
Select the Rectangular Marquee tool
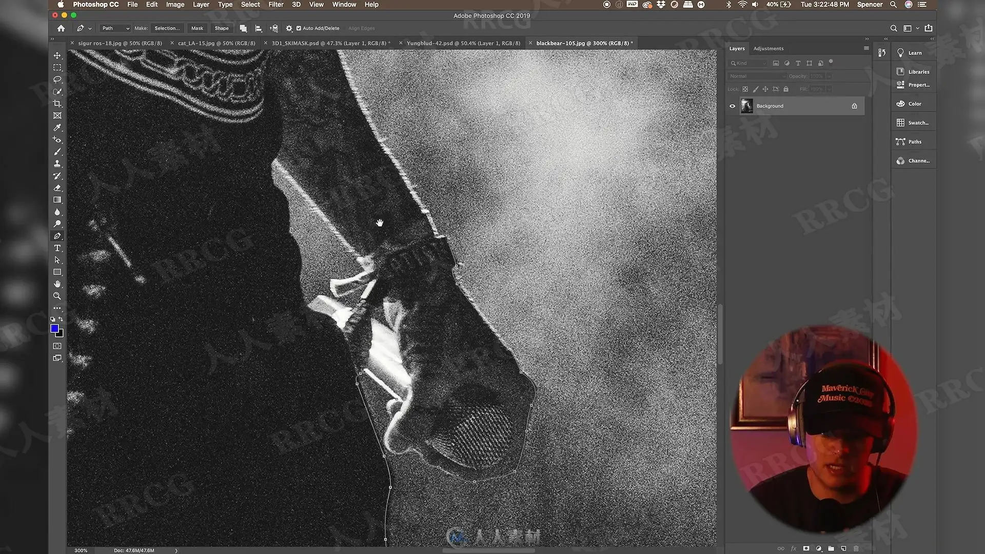point(57,68)
